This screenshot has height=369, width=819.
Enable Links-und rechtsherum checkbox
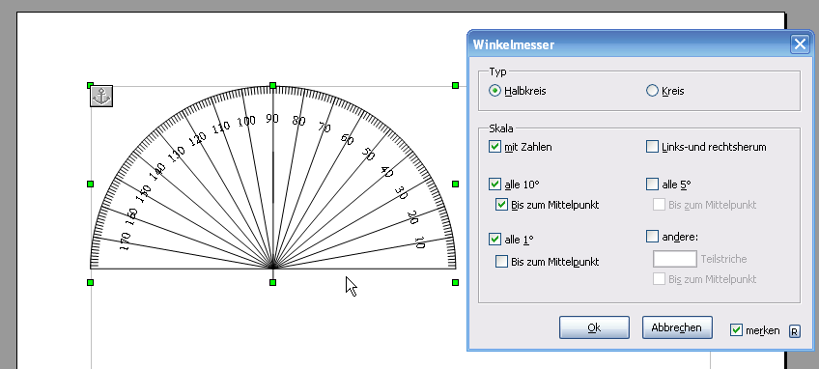tap(652, 147)
